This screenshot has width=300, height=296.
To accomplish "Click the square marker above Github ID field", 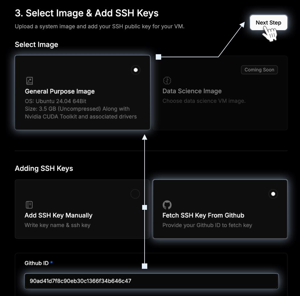I will [x=145, y=266].
